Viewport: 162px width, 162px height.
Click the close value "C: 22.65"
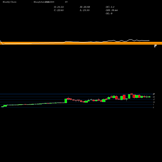(x=59, y=10)
